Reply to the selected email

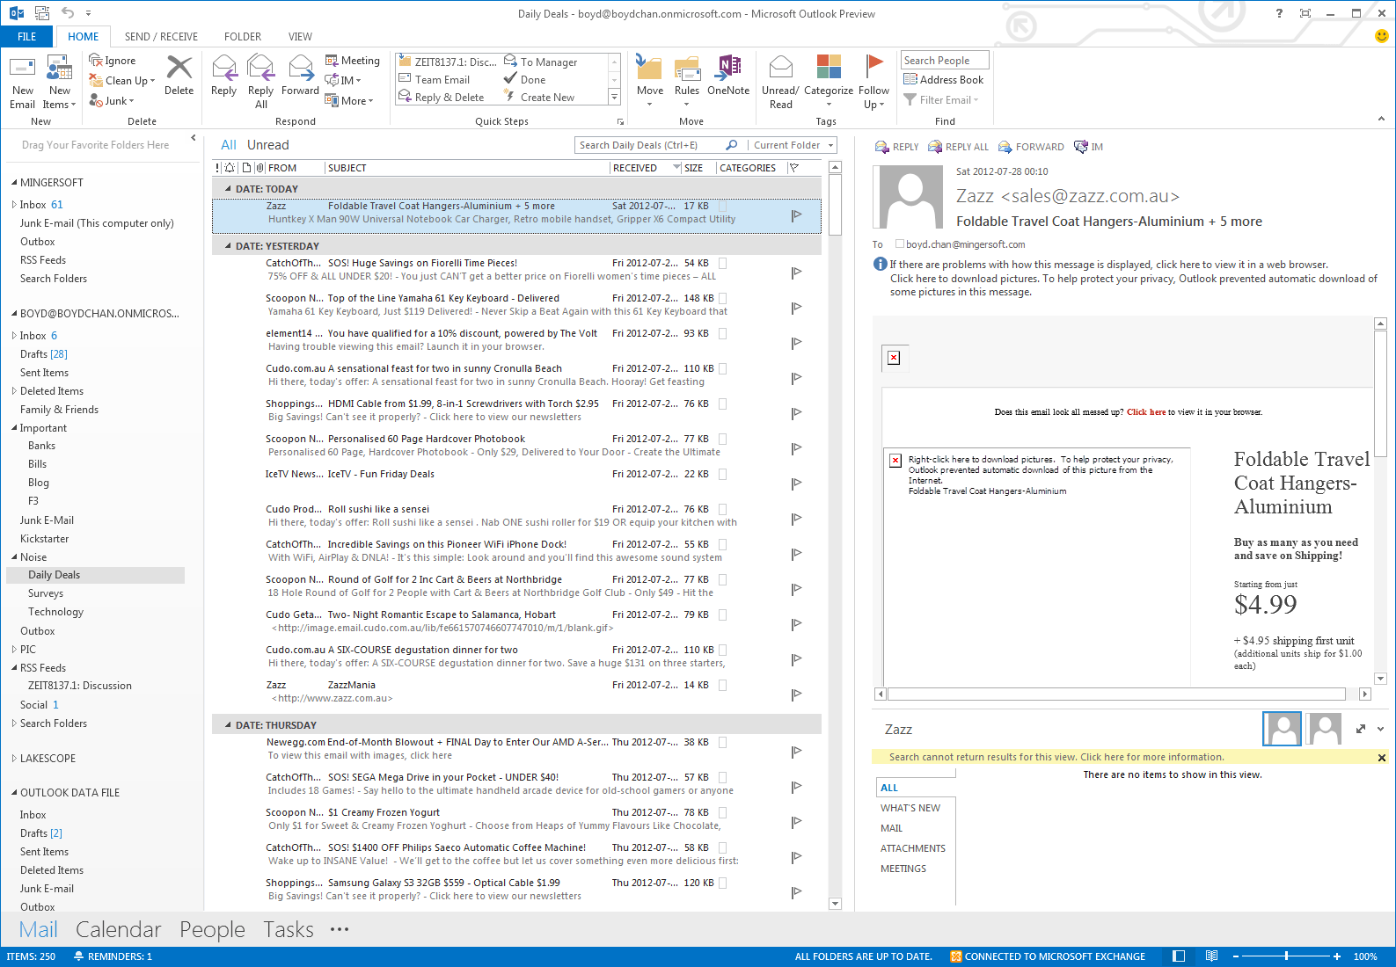[223, 76]
